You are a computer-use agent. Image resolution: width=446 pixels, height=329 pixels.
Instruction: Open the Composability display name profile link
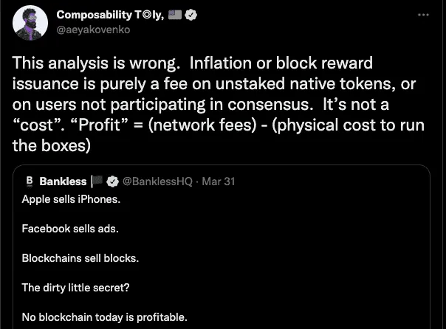click(x=102, y=15)
